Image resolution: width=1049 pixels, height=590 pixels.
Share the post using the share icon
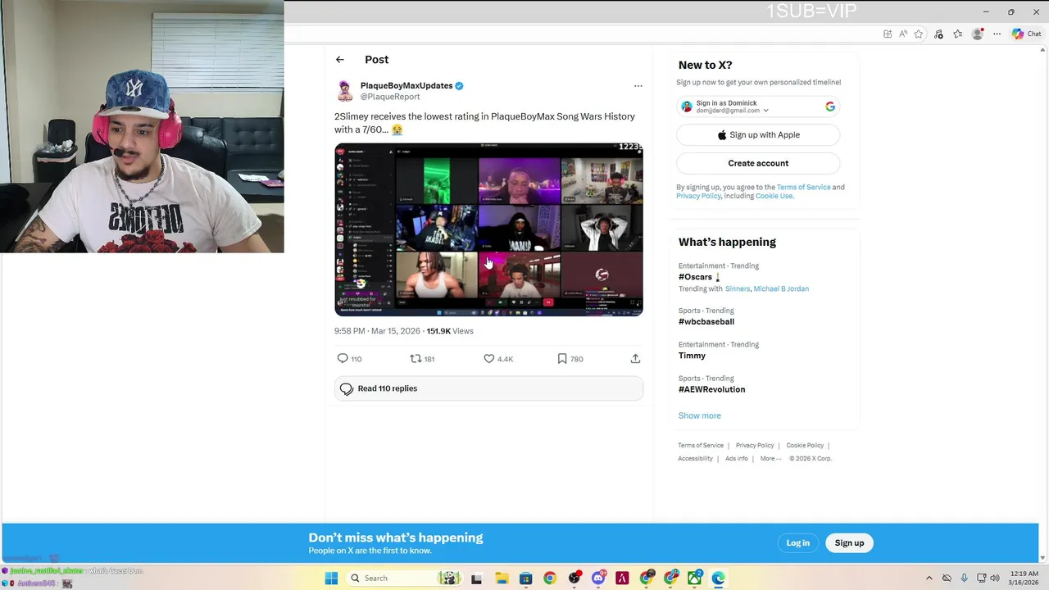(635, 359)
